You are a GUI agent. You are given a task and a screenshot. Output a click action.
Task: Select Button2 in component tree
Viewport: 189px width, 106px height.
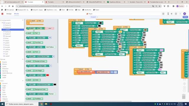pos(8,27)
